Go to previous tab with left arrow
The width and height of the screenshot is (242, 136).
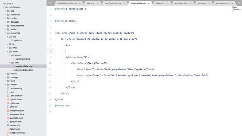[49, 3]
